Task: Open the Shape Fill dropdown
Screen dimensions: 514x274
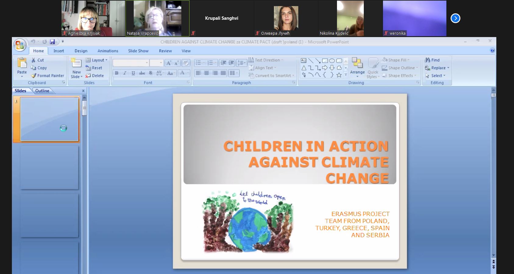Action: coord(396,60)
